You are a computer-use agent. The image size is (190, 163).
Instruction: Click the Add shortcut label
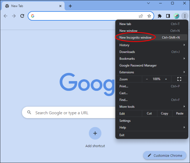coord(95,146)
